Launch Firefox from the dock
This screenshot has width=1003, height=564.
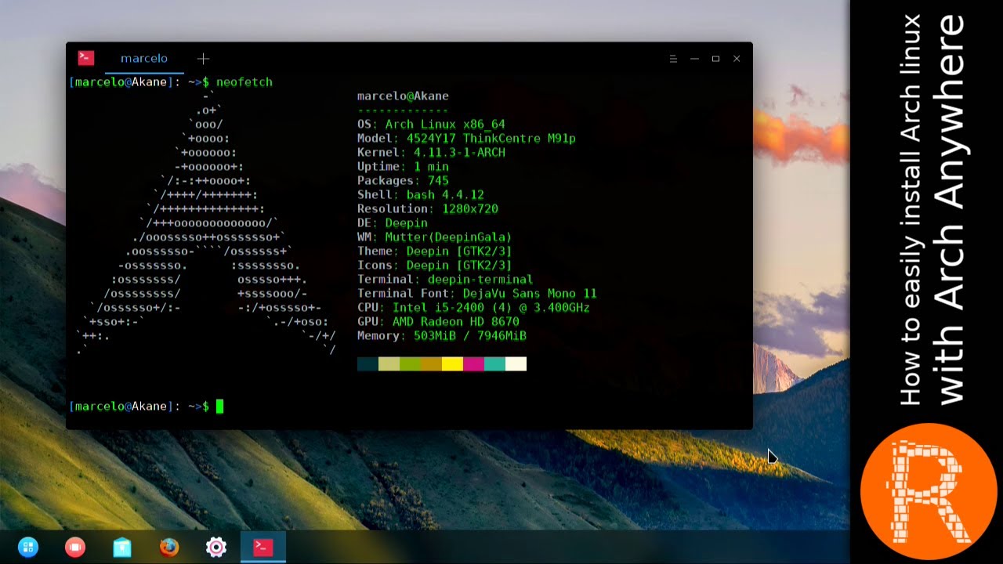coord(169,548)
